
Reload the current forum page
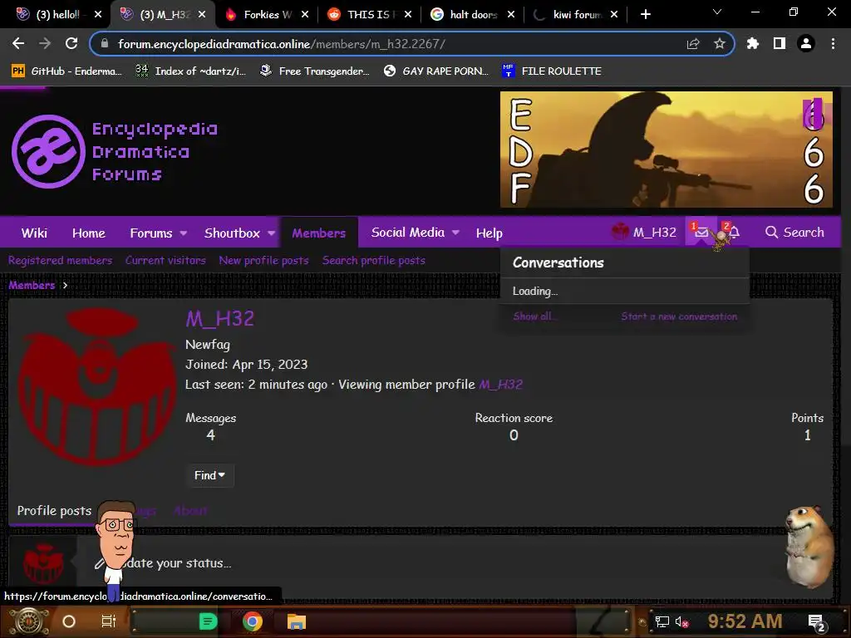click(x=71, y=43)
